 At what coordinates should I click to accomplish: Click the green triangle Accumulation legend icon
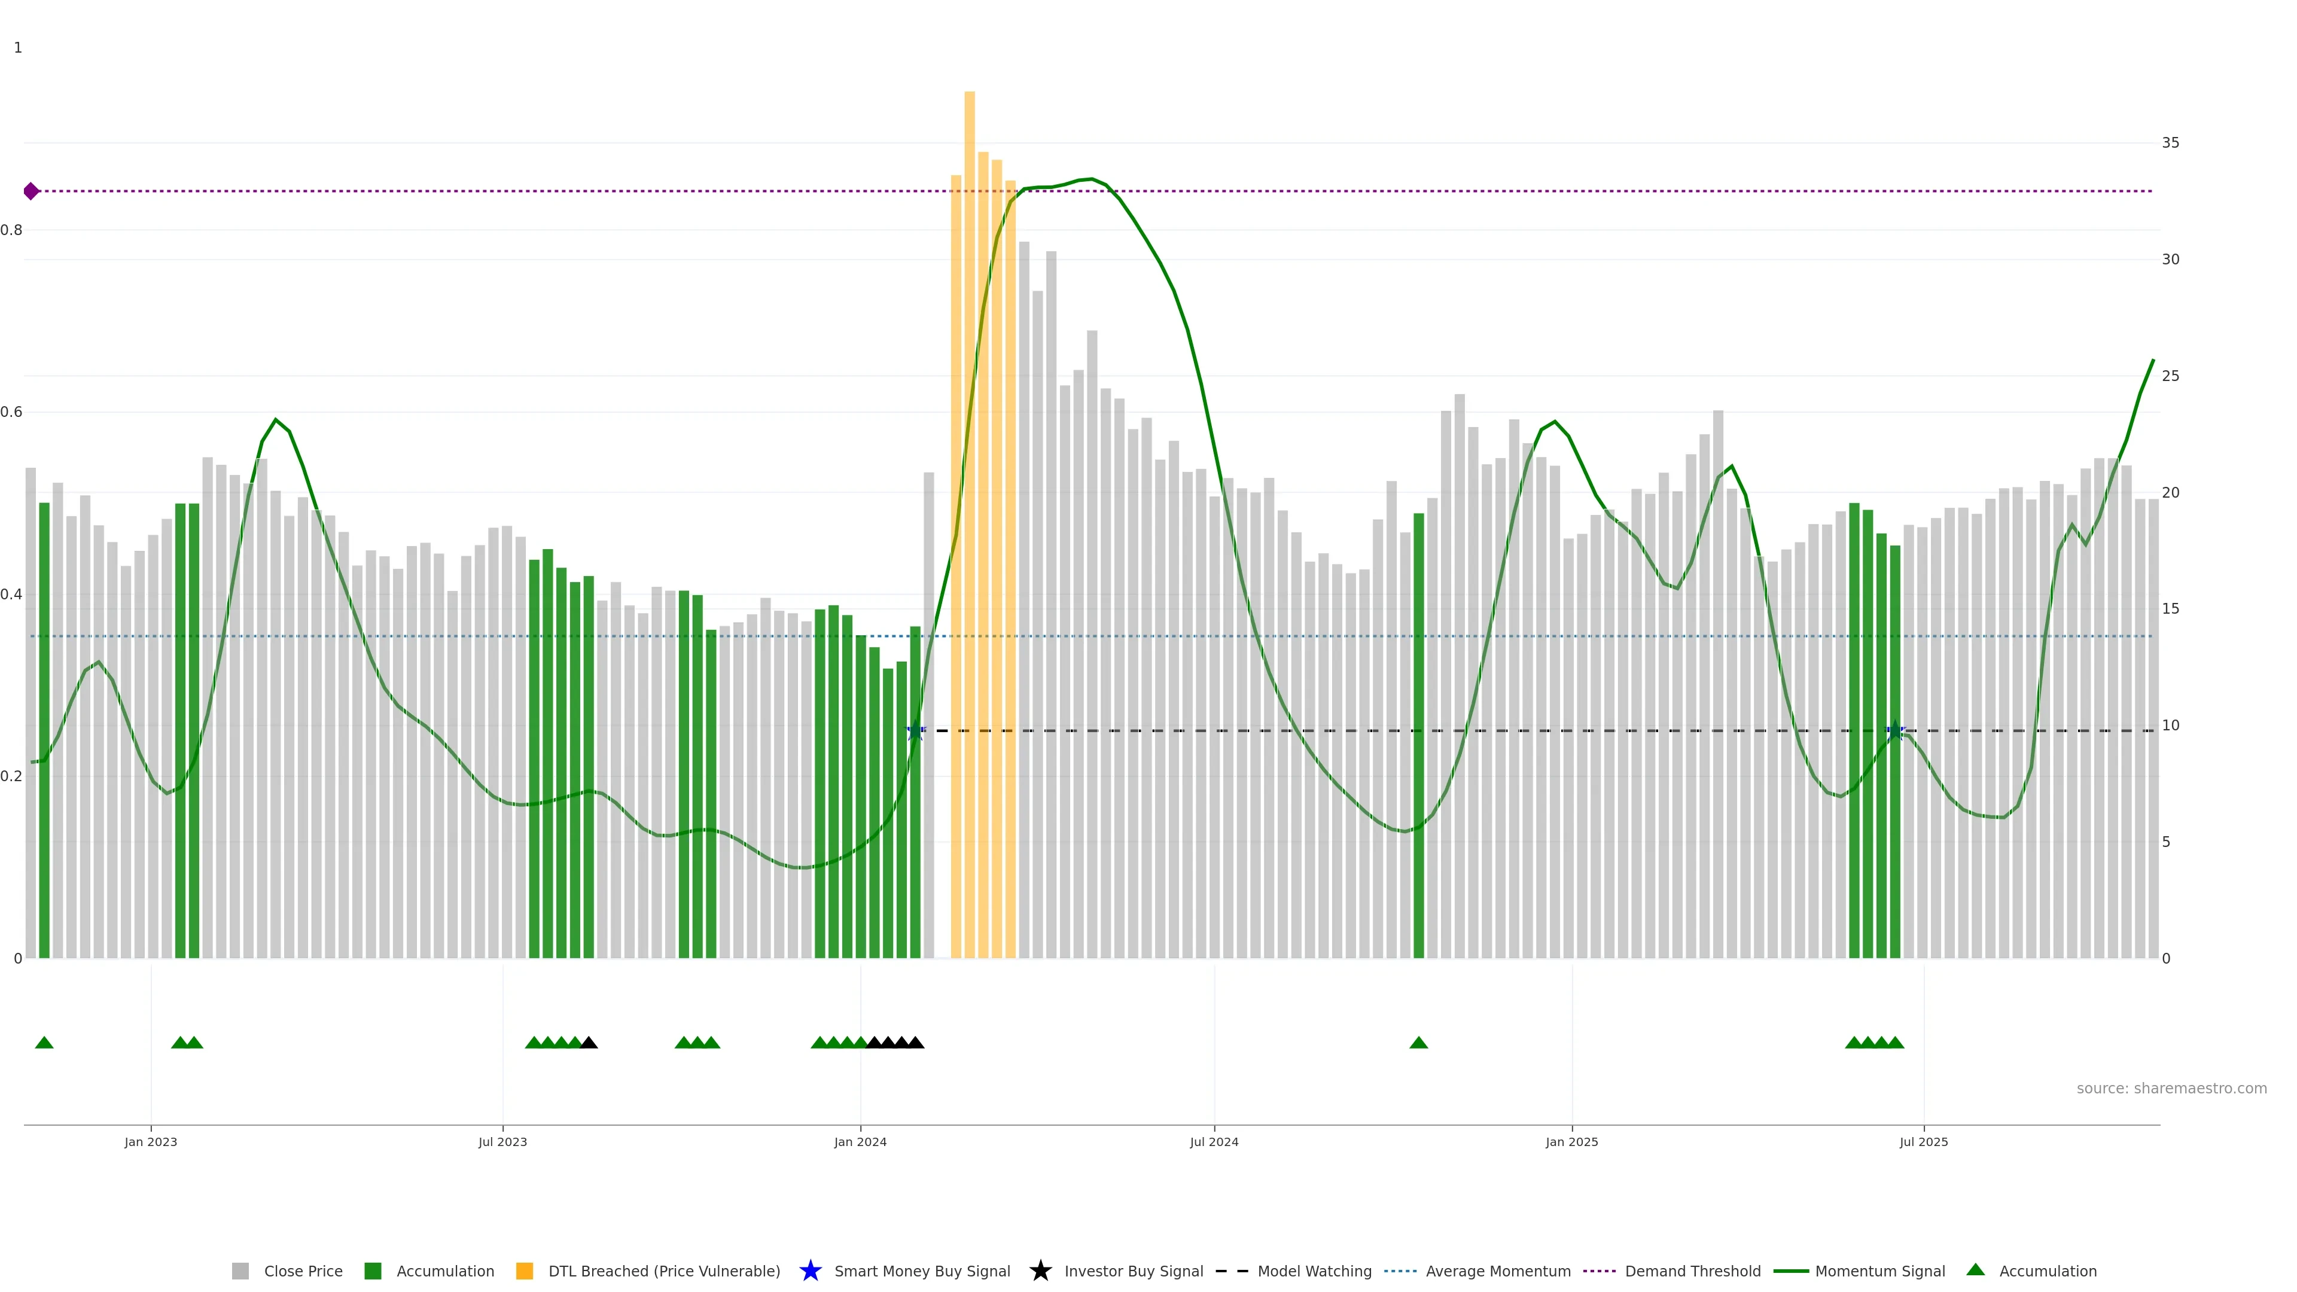1975,1270
